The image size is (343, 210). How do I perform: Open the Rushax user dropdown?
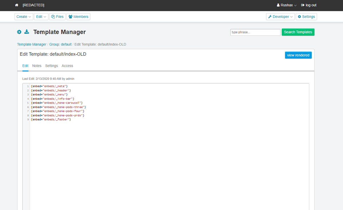pyautogui.click(x=287, y=5)
